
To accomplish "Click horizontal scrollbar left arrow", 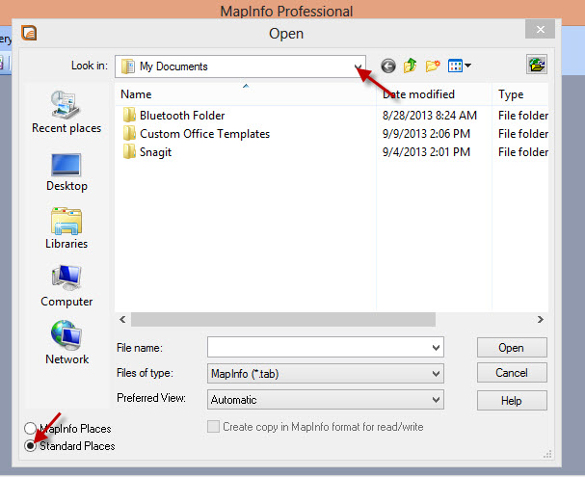I will tap(122, 320).
